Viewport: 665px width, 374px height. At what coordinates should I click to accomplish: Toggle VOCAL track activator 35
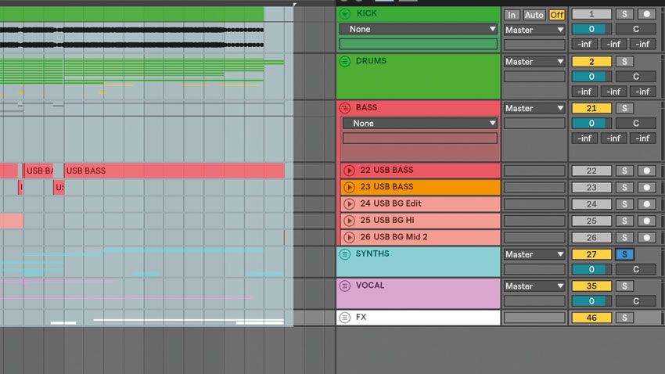point(591,286)
